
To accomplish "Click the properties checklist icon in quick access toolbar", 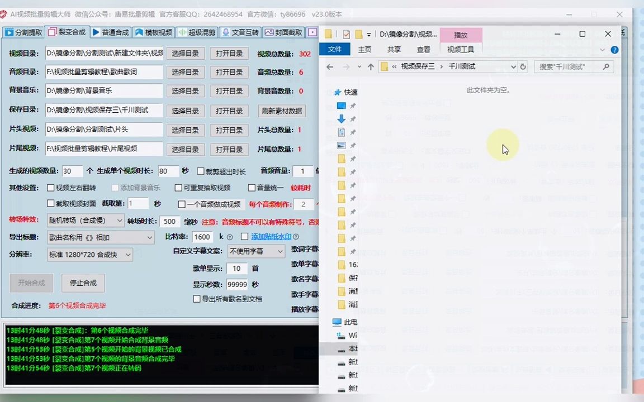I will tap(345, 33).
